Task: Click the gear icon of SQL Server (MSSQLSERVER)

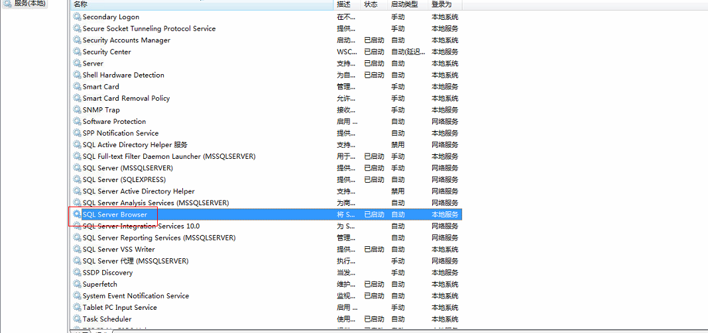Action: point(77,168)
